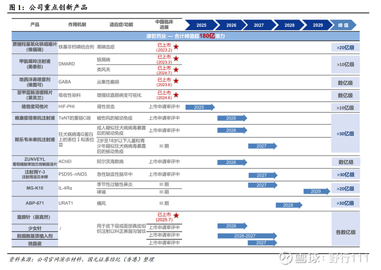Click the >20亿级 peak value for MG-K10
Image resolution: width=381 pixels, height=270 pixels.
click(345, 189)
